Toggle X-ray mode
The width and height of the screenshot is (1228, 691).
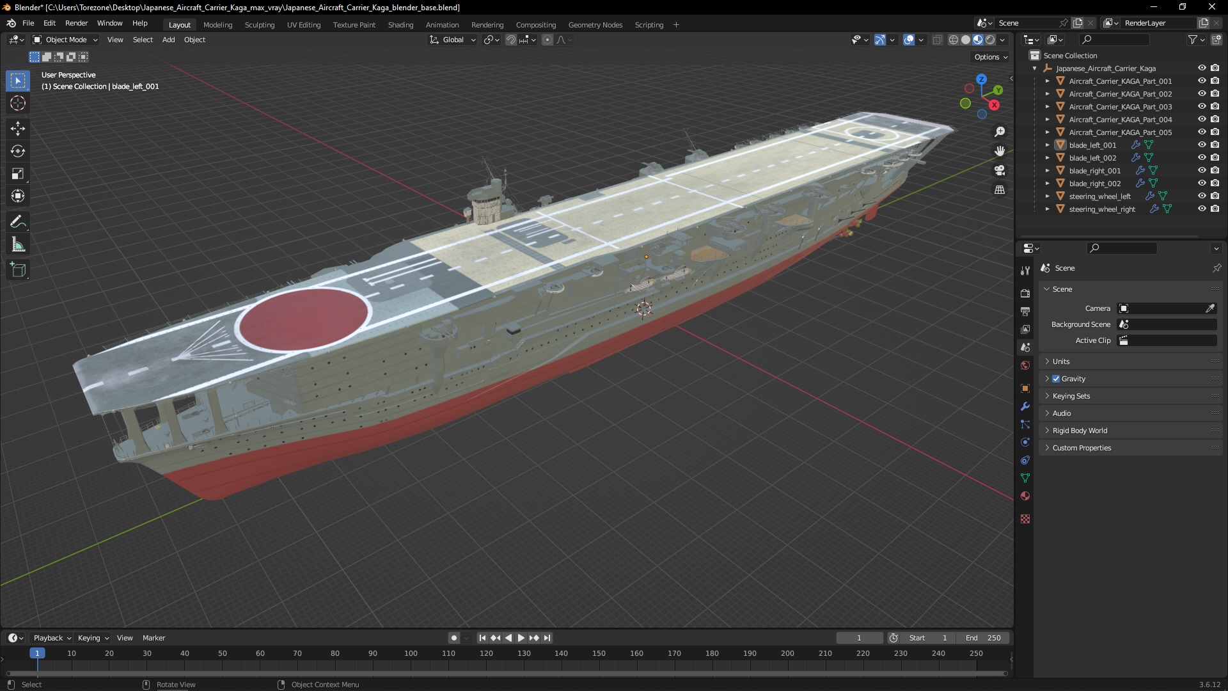pyautogui.click(x=937, y=40)
